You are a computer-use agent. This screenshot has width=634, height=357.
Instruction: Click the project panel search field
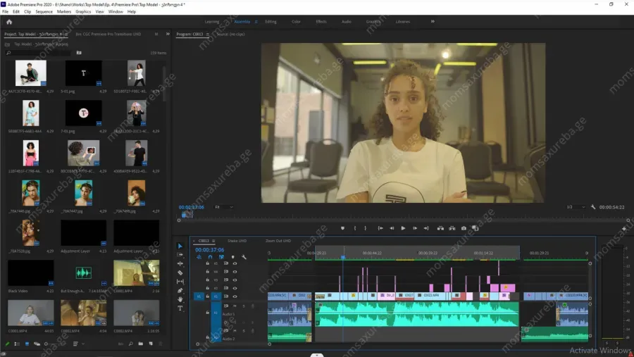pos(39,53)
